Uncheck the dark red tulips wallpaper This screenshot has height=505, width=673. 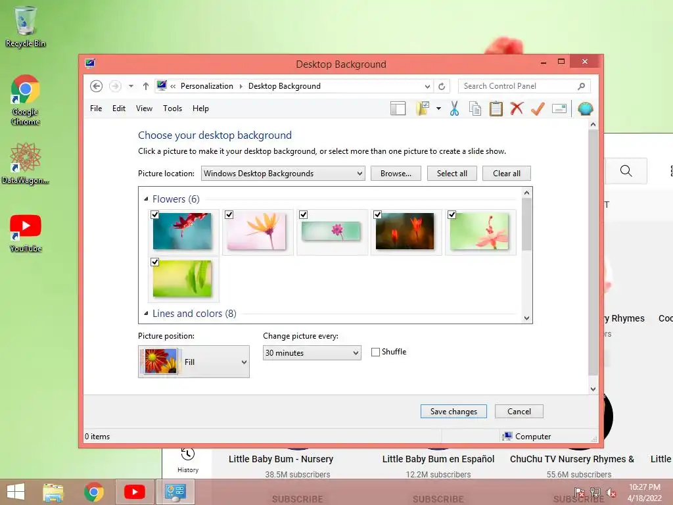[x=378, y=215]
